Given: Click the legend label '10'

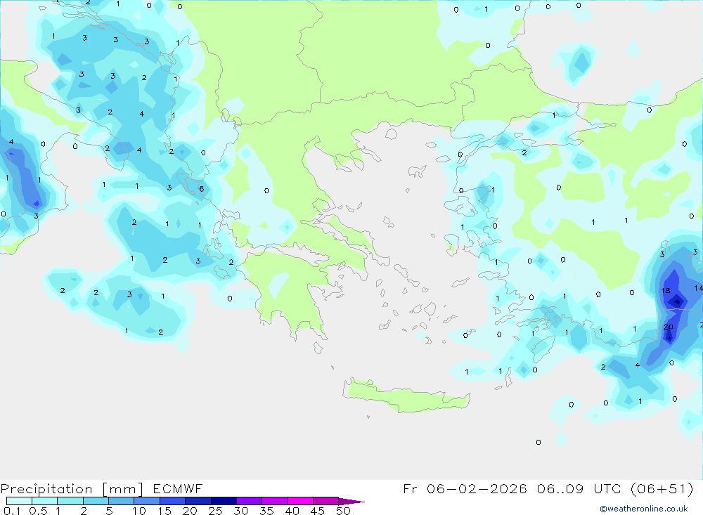Looking at the screenshot, I should [x=139, y=511].
